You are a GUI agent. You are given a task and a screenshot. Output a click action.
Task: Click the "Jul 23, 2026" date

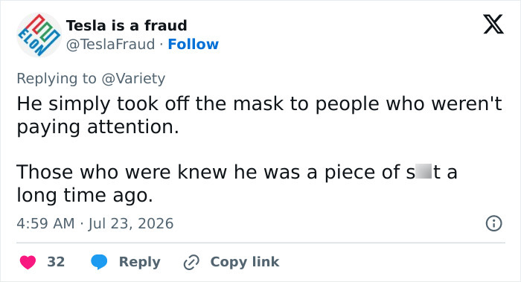coord(130,223)
